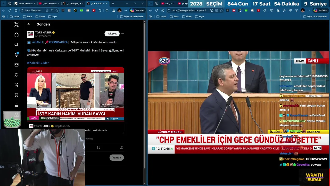Open #SONDAKİKA hashtag link

(58, 42)
